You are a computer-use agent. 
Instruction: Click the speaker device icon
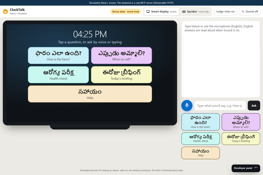pyautogui.click(x=184, y=11)
